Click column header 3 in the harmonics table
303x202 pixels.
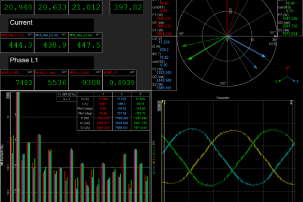pyautogui.click(x=140, y=94)
